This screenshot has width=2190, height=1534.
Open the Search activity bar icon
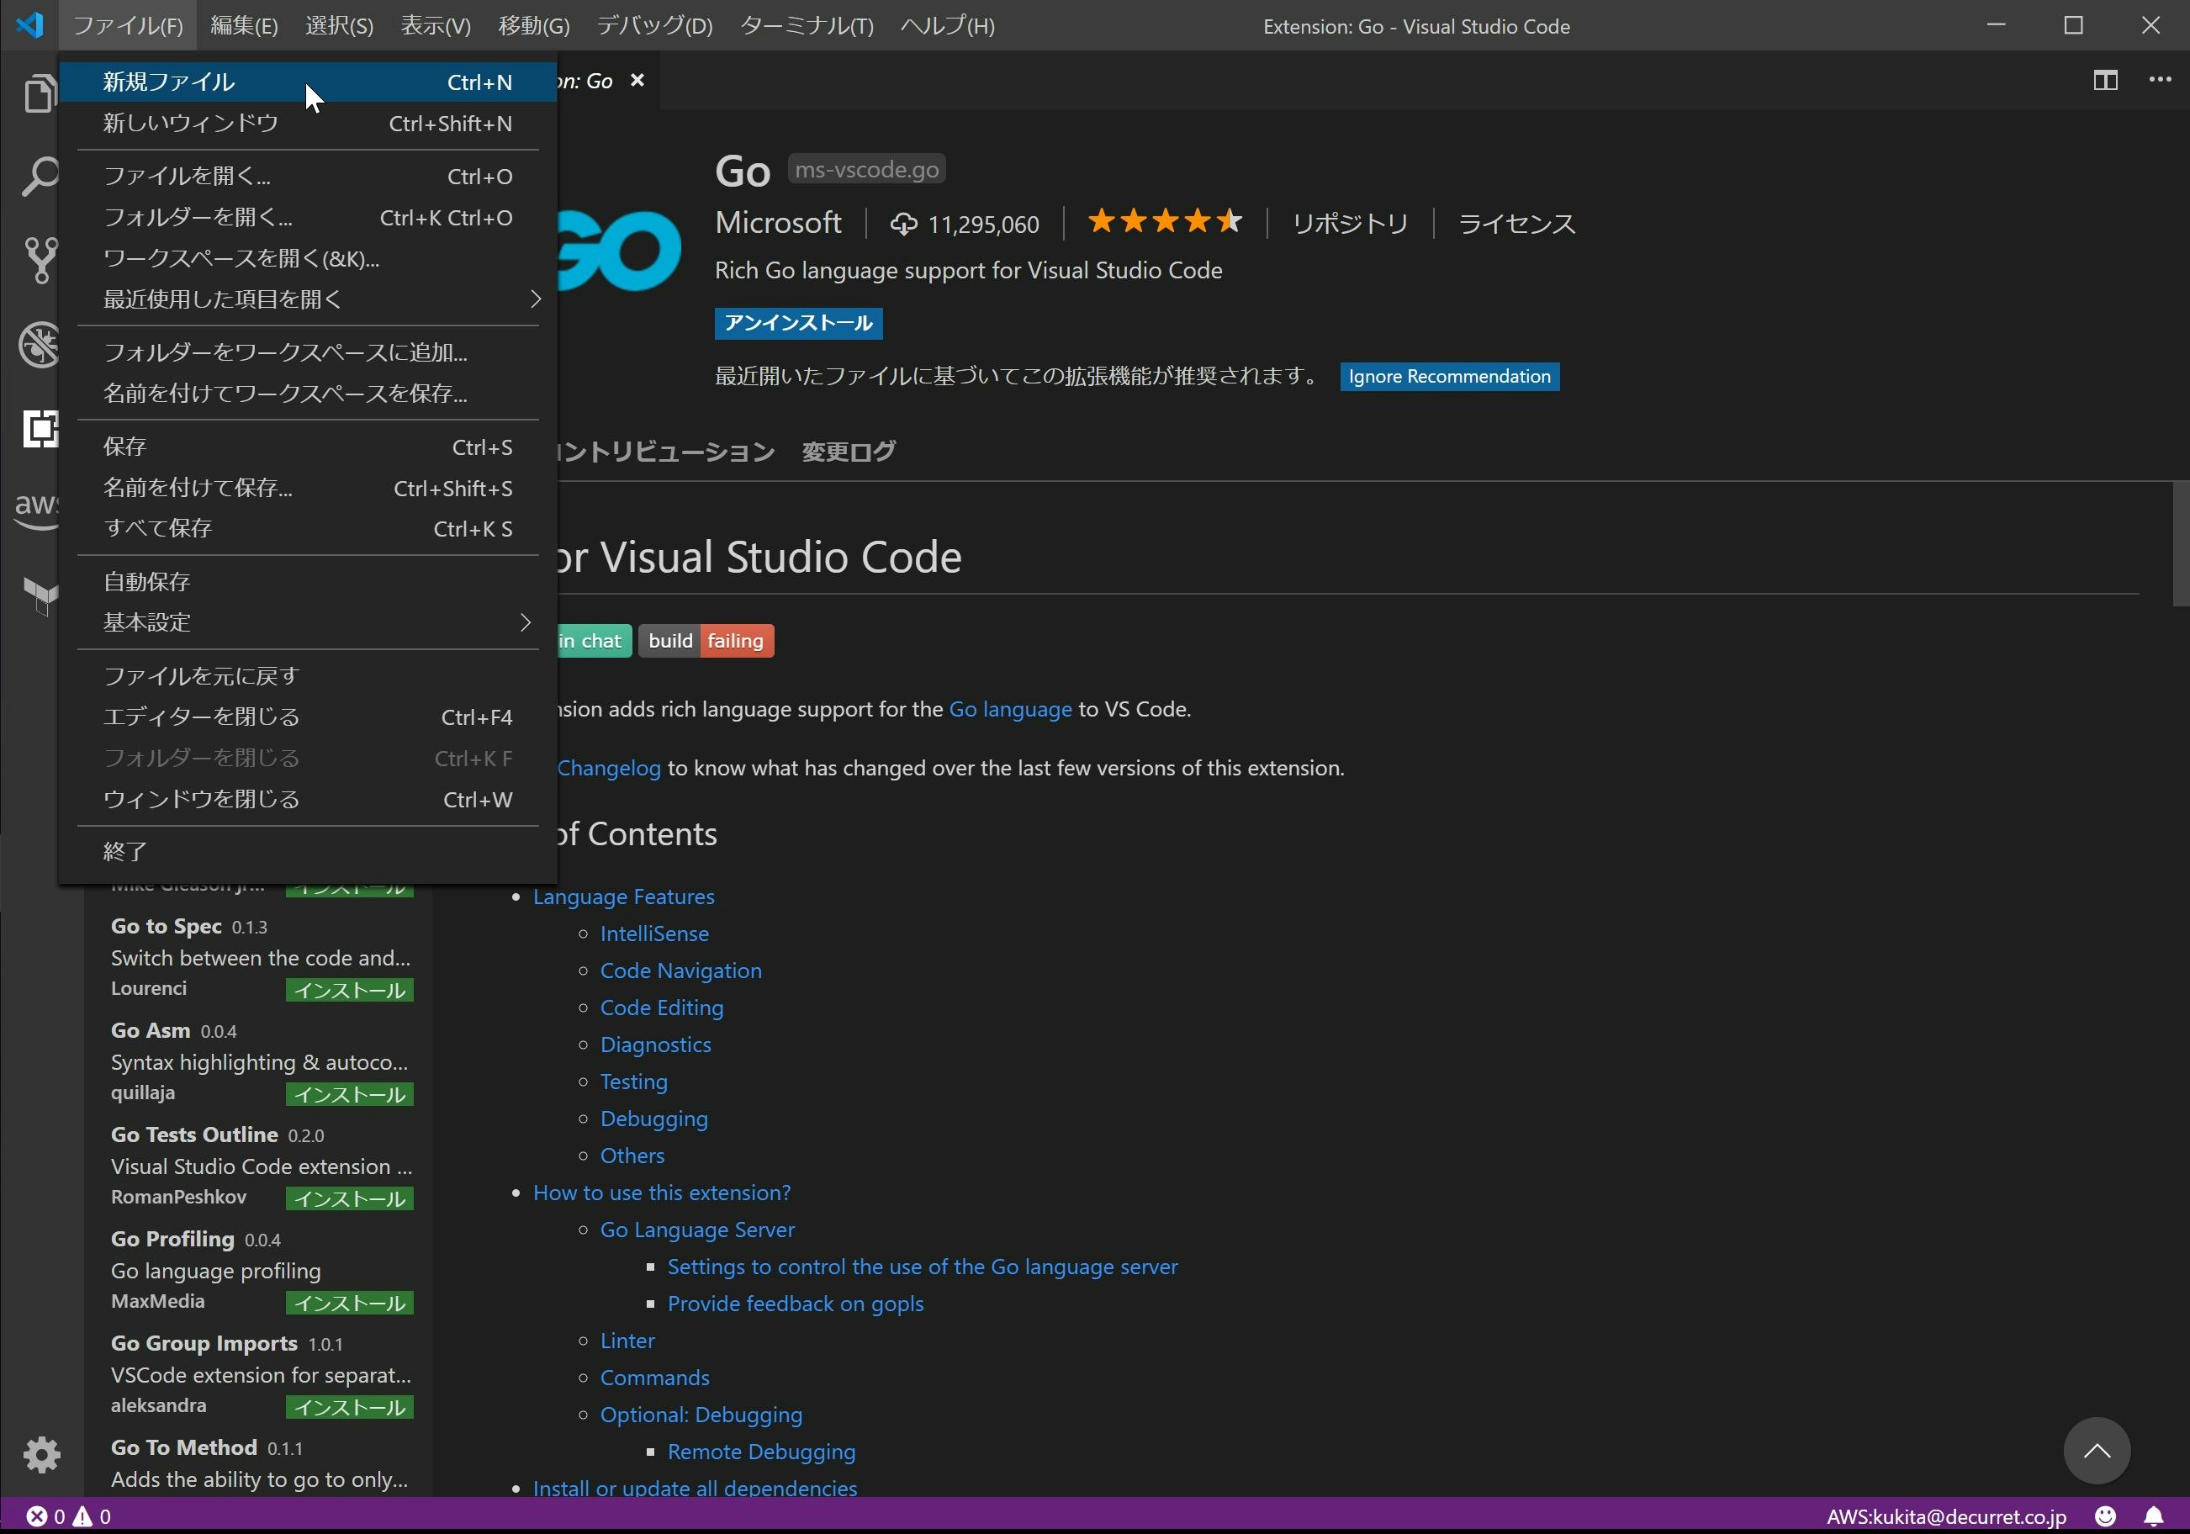(40, 176)
